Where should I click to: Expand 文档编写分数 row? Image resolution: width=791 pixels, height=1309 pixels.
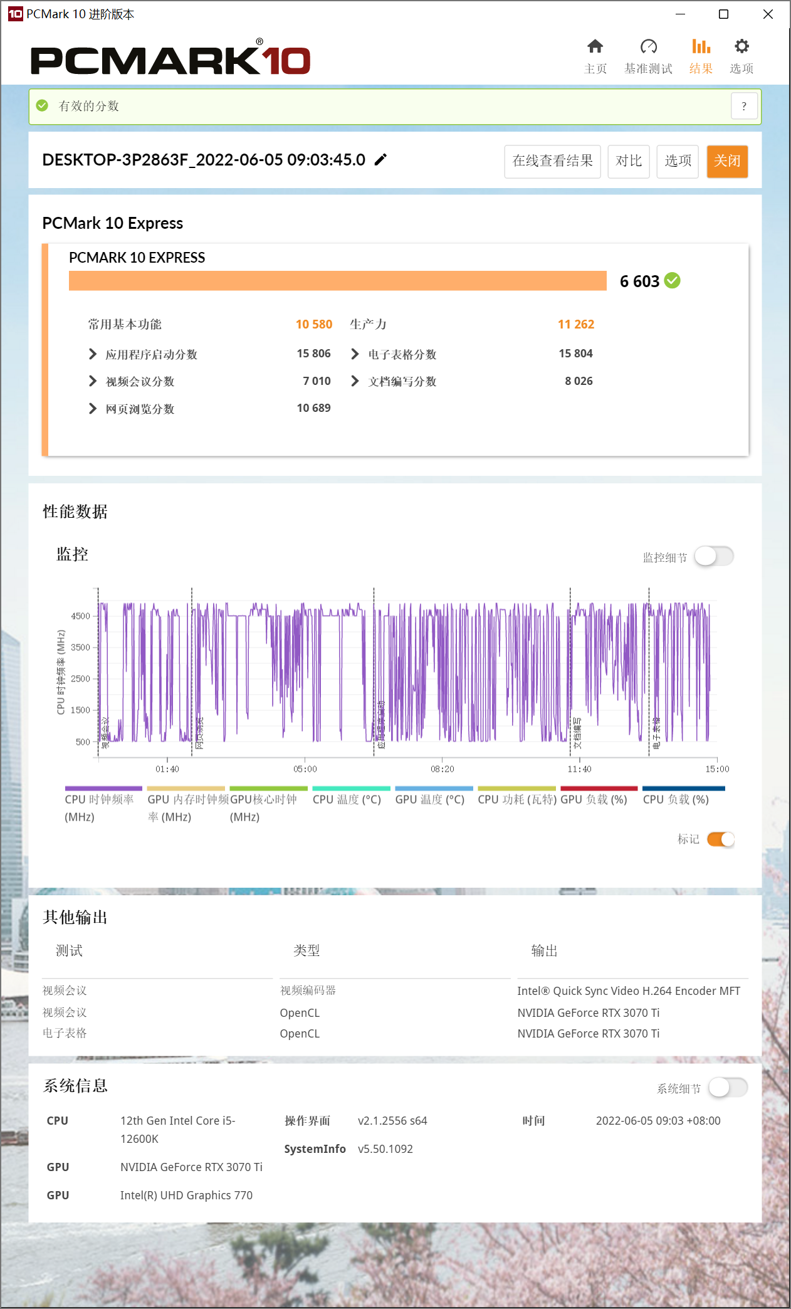(x=355, y=381)
